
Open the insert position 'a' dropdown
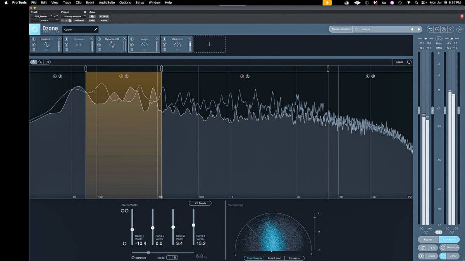pyautogui.click(x=55, y=16)
